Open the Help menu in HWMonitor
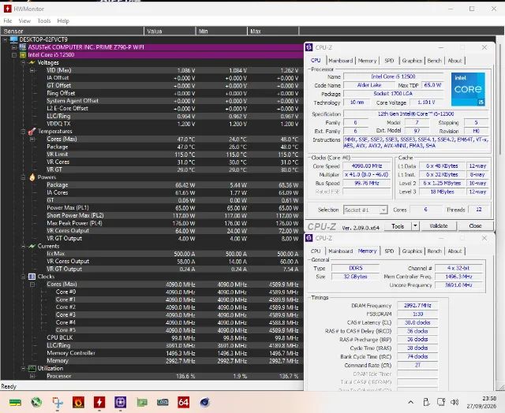This screenshot has width=505, height=413. [63, 21]
